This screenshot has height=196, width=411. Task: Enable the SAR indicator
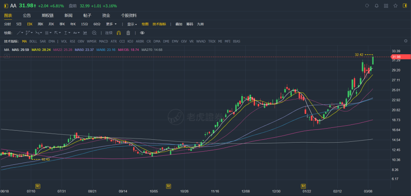(43, 42)
